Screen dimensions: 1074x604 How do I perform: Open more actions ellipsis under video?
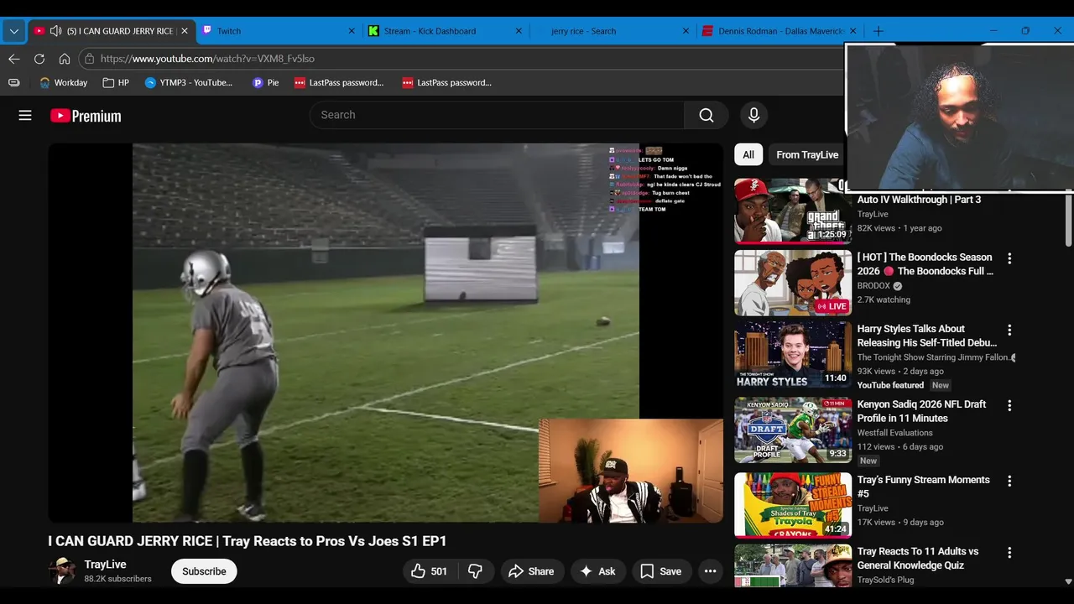(x=710, y=571)
